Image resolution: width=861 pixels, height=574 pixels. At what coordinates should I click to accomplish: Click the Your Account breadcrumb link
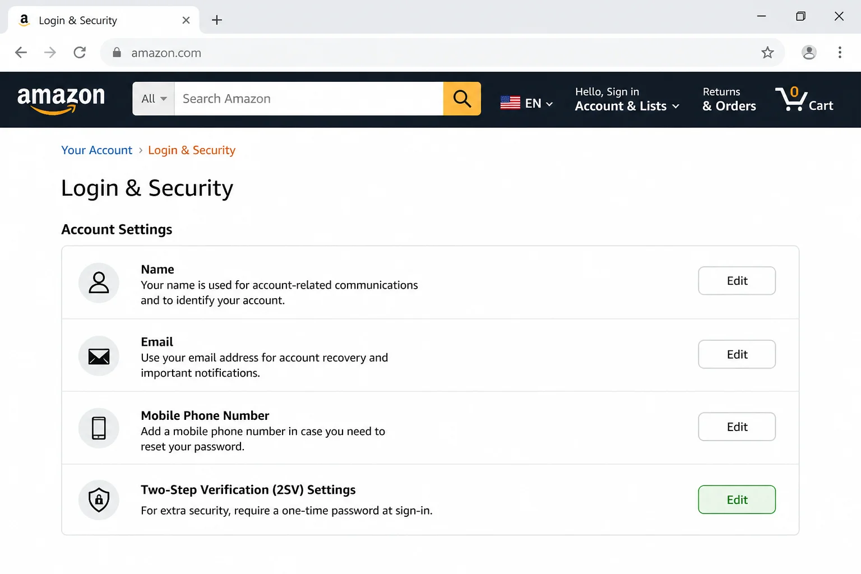pyautogui.click(x=96, y=150)
